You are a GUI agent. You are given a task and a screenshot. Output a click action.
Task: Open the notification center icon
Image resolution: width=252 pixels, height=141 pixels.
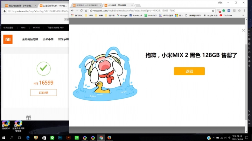247,138
